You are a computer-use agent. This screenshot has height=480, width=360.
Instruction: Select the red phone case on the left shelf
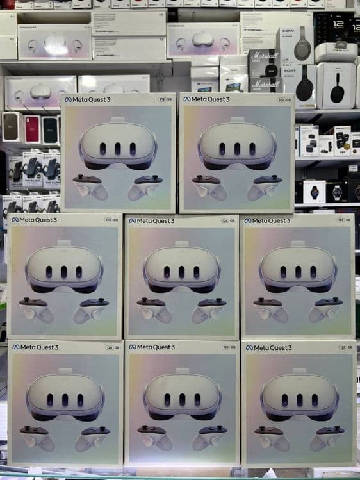pyautogui.click(x=33, y=129)
